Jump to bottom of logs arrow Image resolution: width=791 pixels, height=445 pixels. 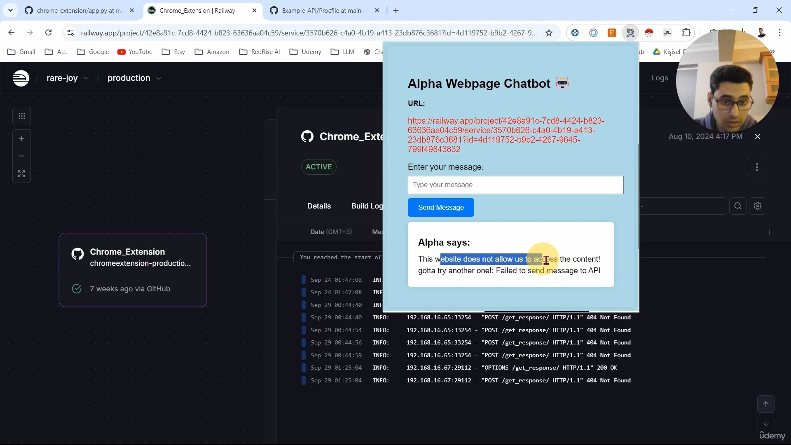[766, 424]
